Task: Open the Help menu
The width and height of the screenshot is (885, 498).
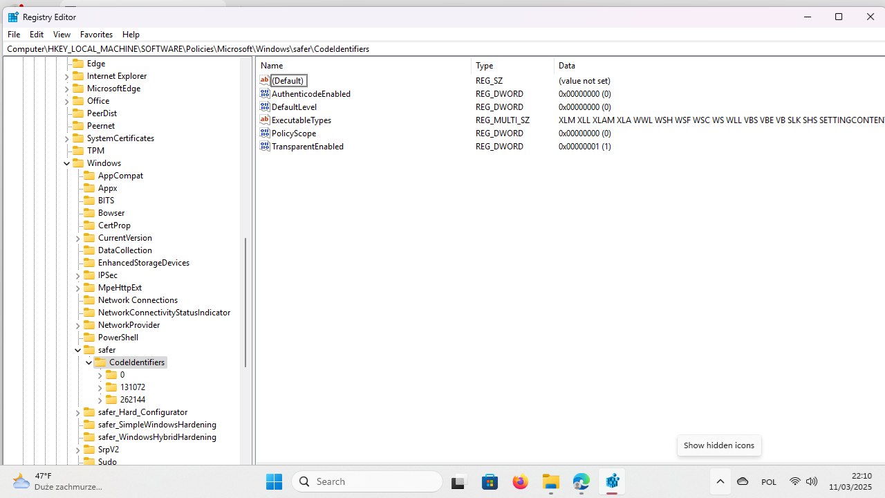Action: point(131,34)
